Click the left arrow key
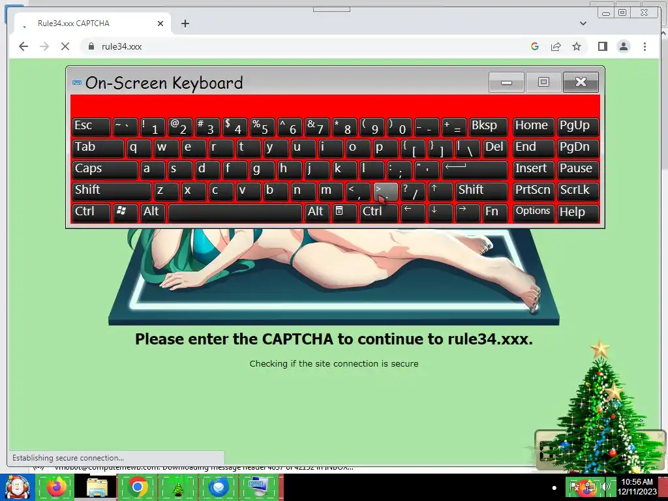The width and height of the screenshot is (668, 501). point(413,213)
